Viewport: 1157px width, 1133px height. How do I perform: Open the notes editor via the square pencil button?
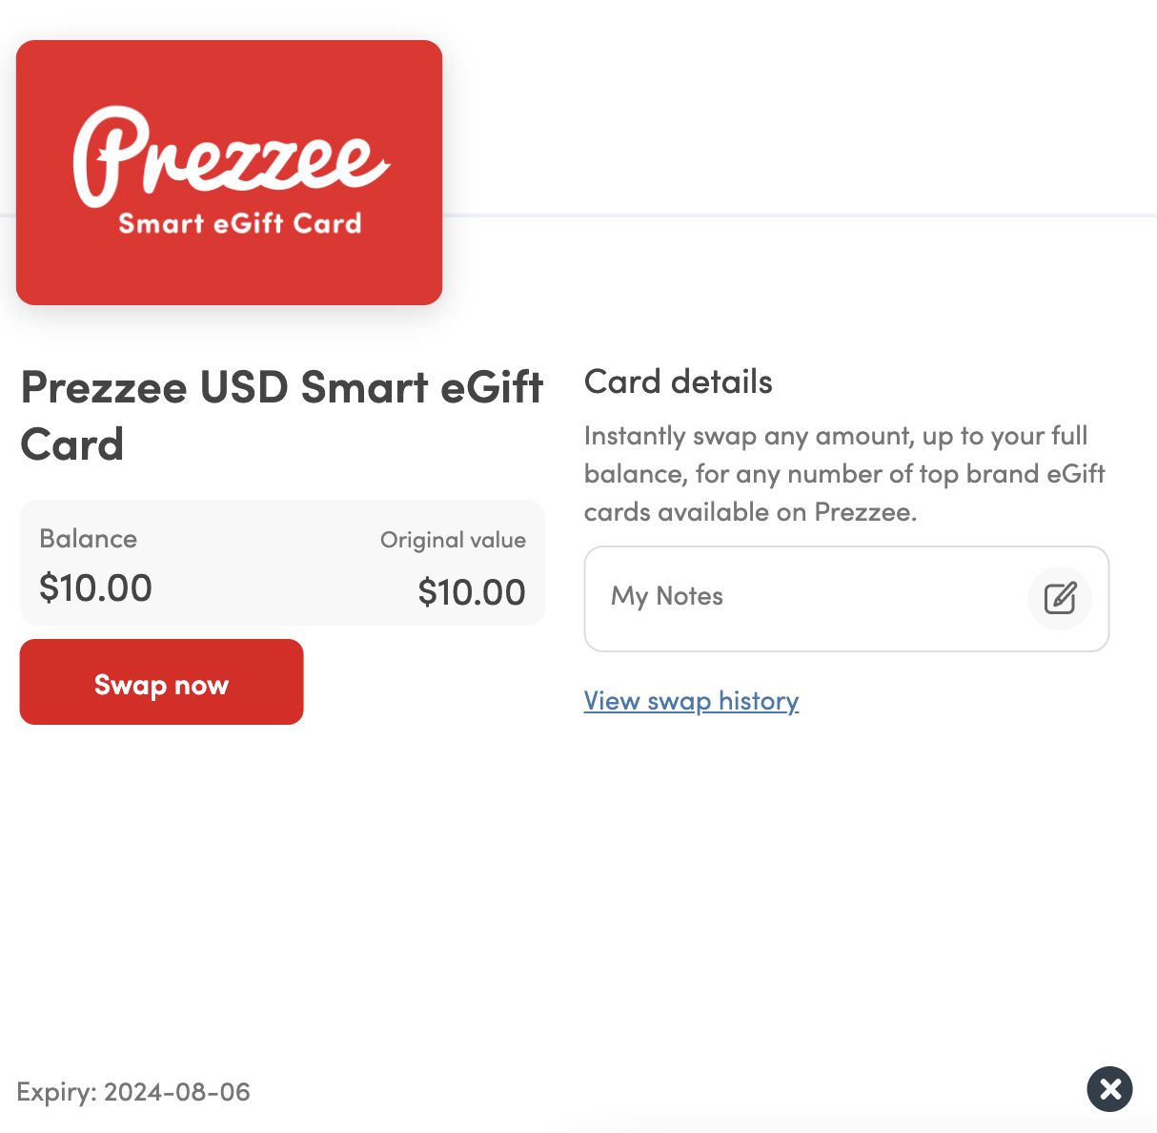(1060, 598)
